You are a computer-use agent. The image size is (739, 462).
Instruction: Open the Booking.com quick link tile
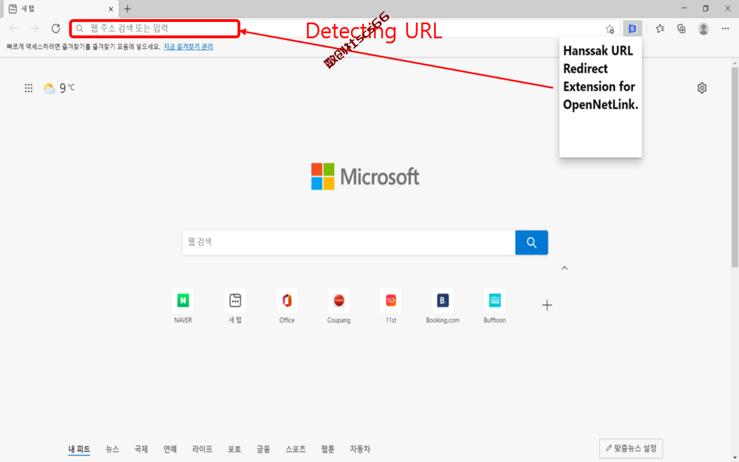(x=443, y=306)
